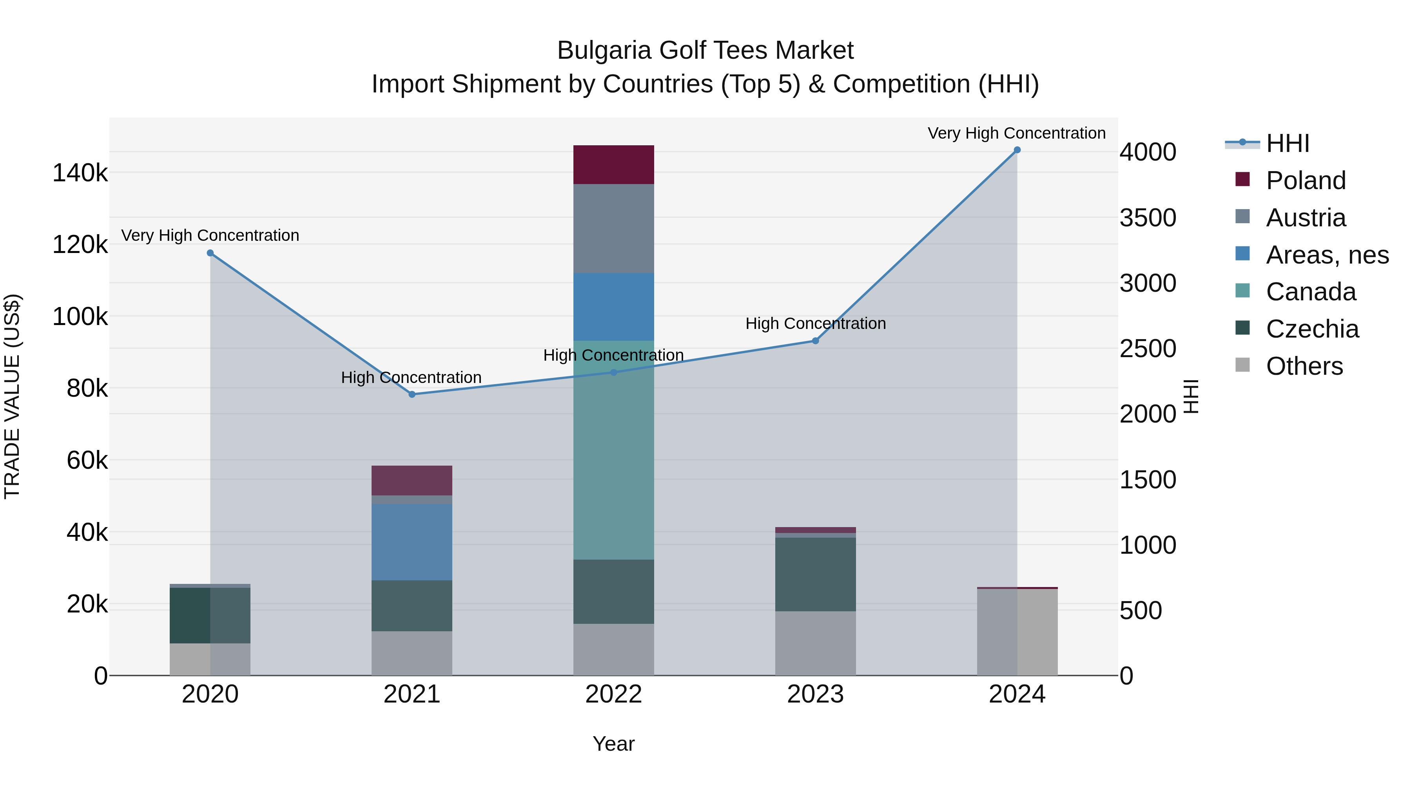
Task: Click the 'TRADE VALUE (US$)' axis title
Action: (12, 396)
